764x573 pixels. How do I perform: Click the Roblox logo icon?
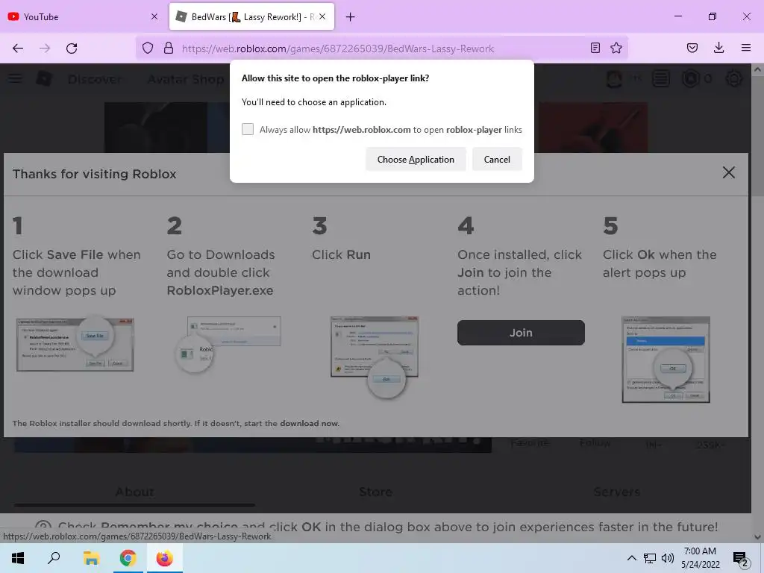coord(44,78)
